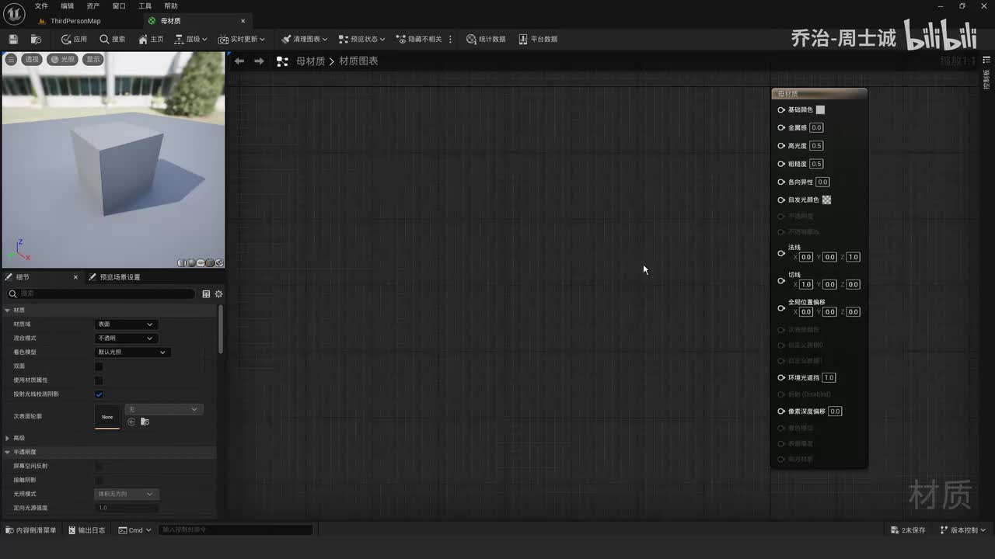Image resolution: width=995 pixels, height=559 pixels.
Task: Expand the 高级 Advanced section
Action: point(8,438)
